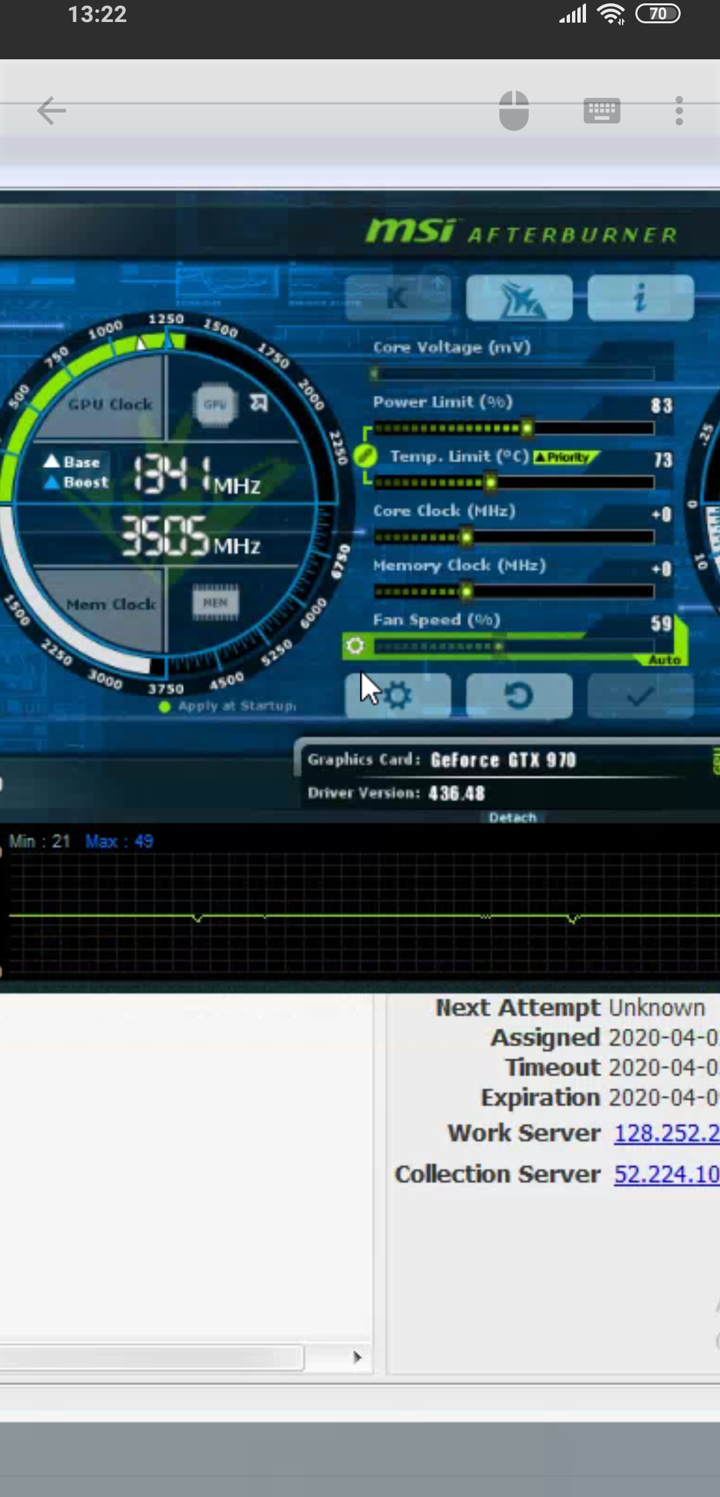Screen dimensions: 720x1497
Task: Click the MSI Afterburner logo
Action: 521,231
